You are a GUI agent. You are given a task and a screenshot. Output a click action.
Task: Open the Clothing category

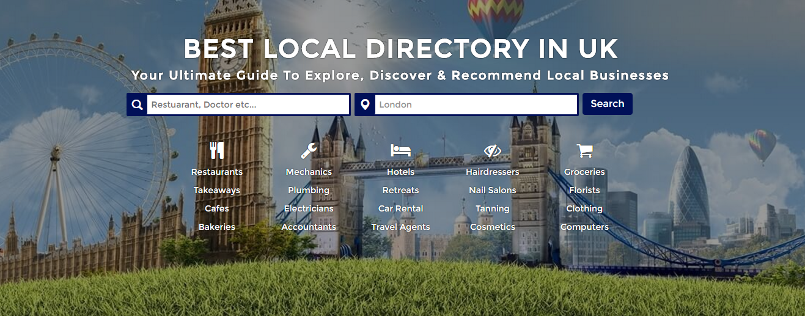[584, 208]
